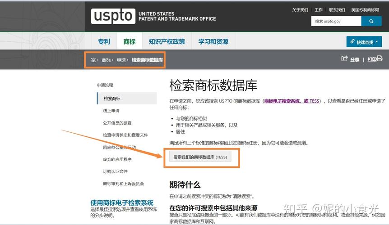Click the search magnifier button

[371, 21]
